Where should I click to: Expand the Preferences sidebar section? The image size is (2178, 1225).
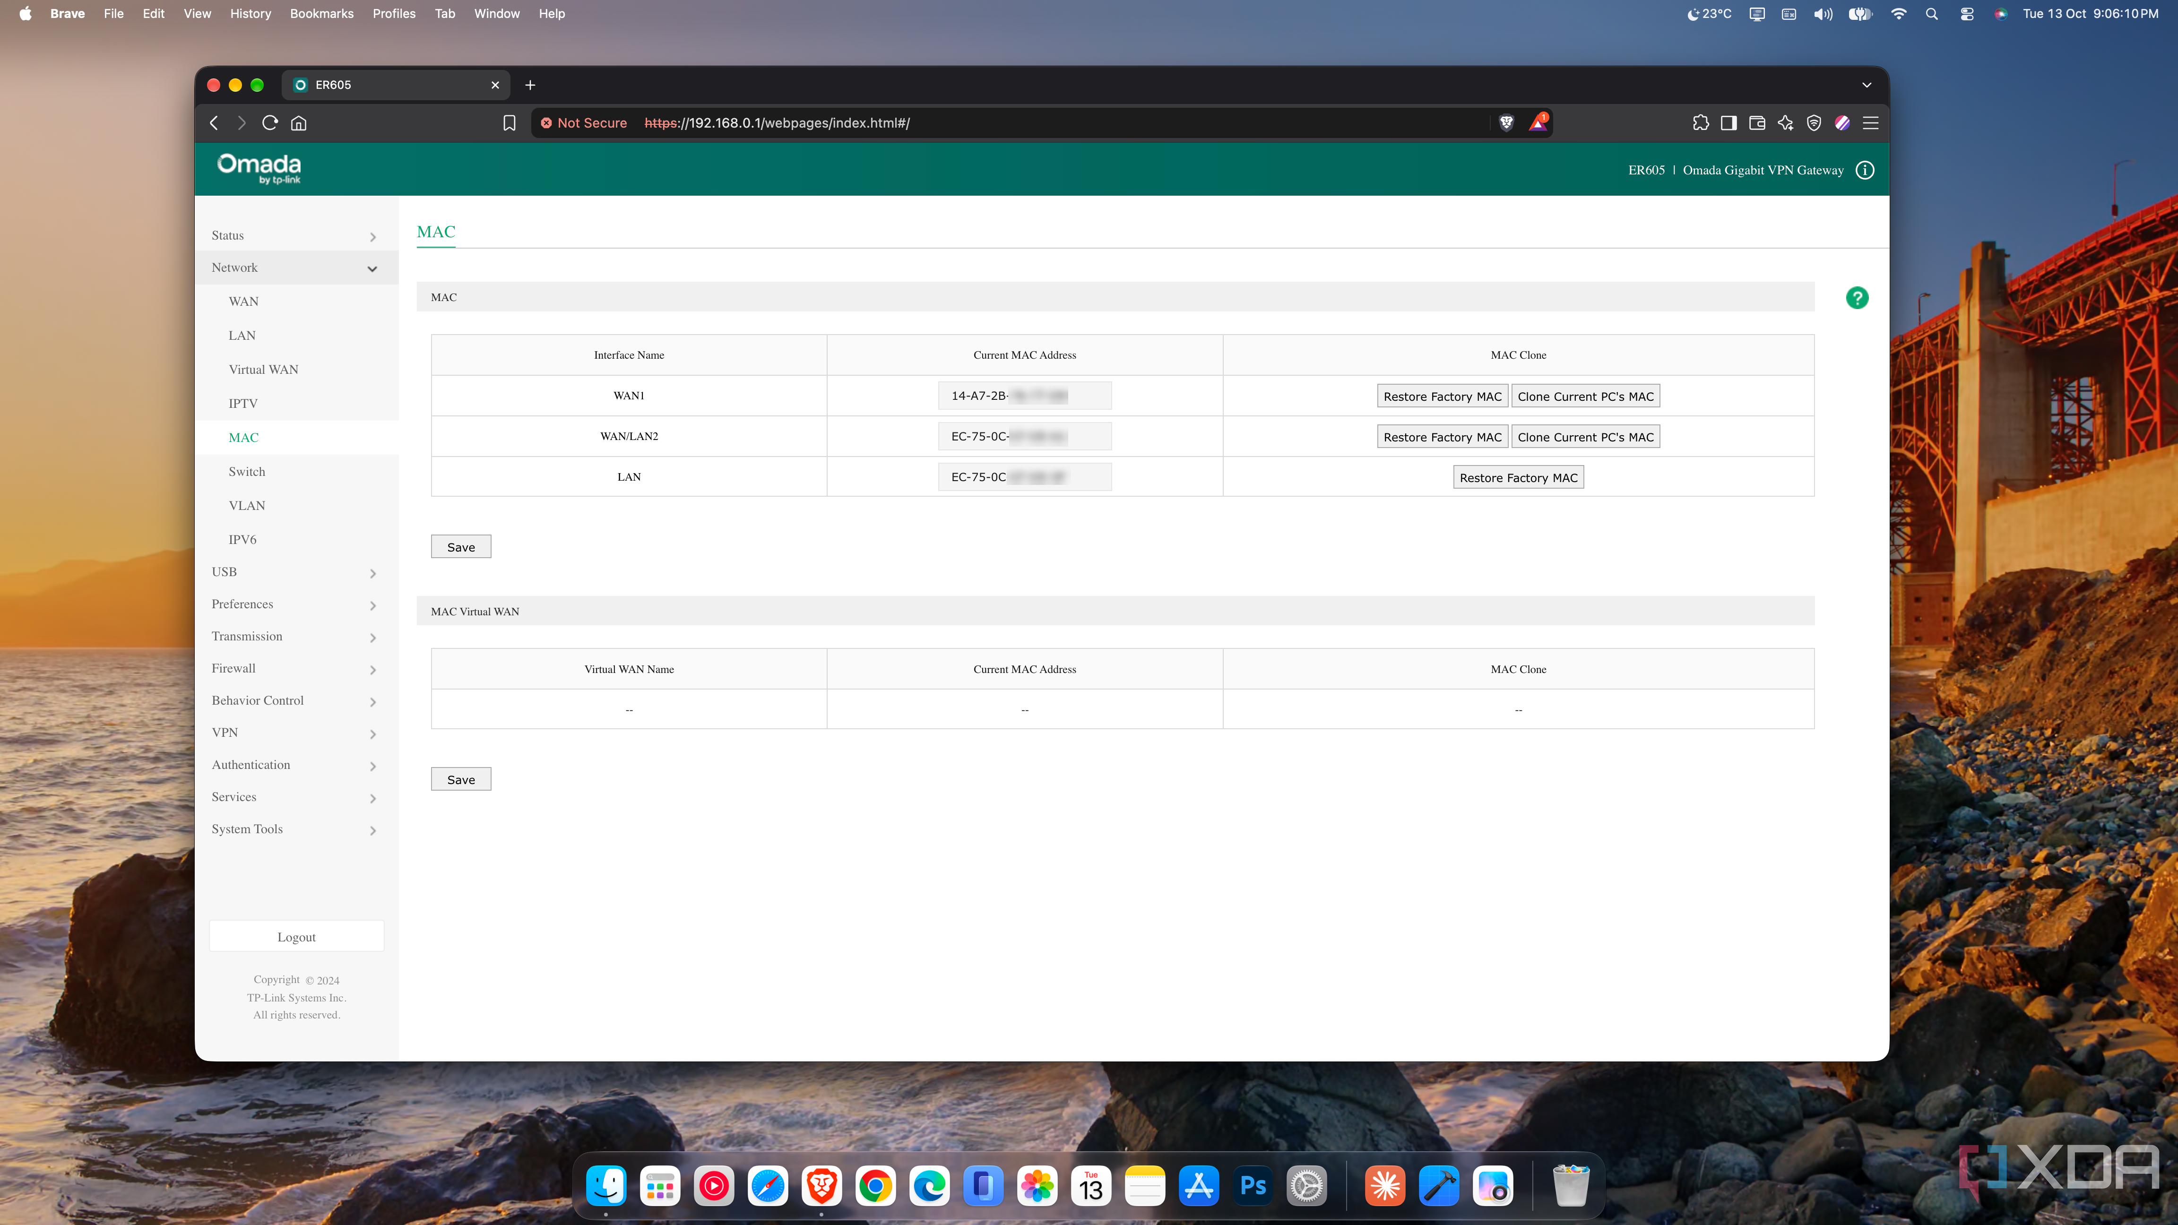click(296, 604)
